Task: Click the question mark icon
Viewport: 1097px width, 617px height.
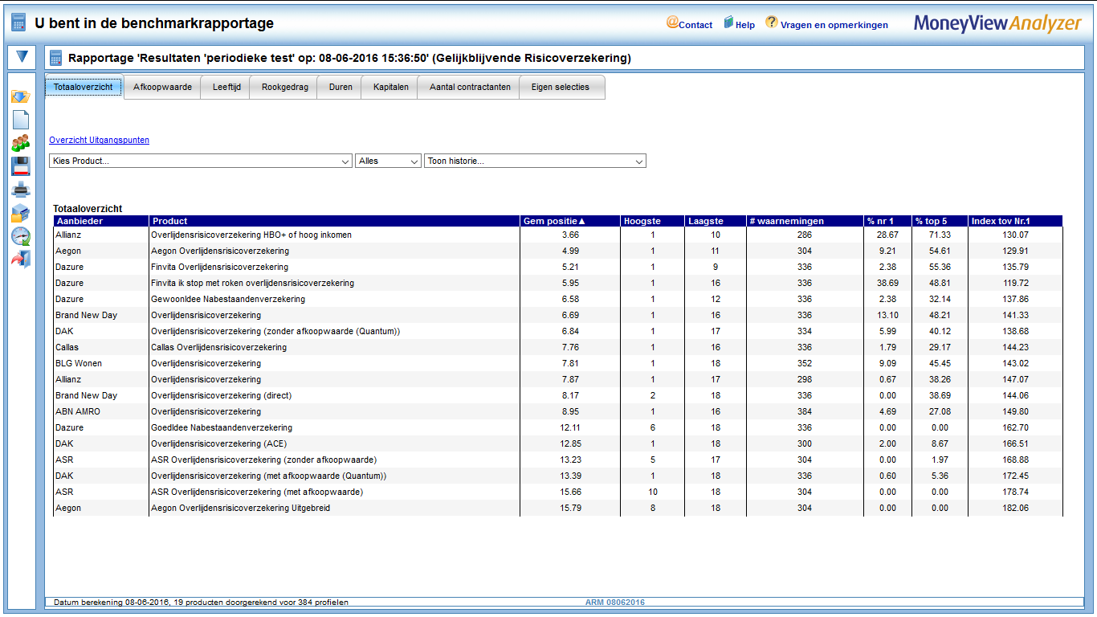Action: pyautogui.click(x=771, y=22)
